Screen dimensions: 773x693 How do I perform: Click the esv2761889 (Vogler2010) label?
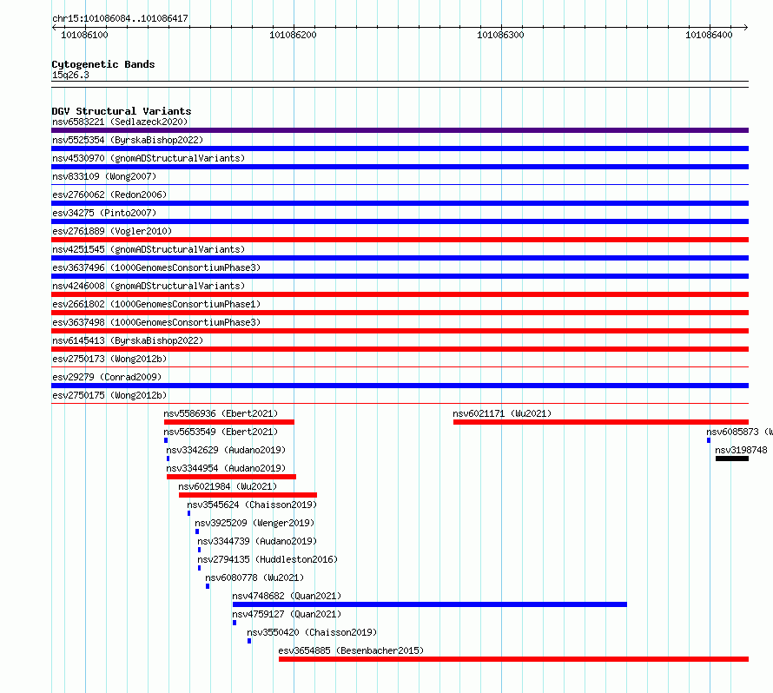[112, 231]
